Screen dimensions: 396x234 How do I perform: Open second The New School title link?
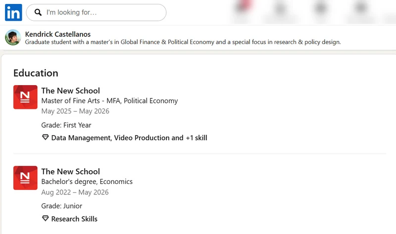(71, 171)
